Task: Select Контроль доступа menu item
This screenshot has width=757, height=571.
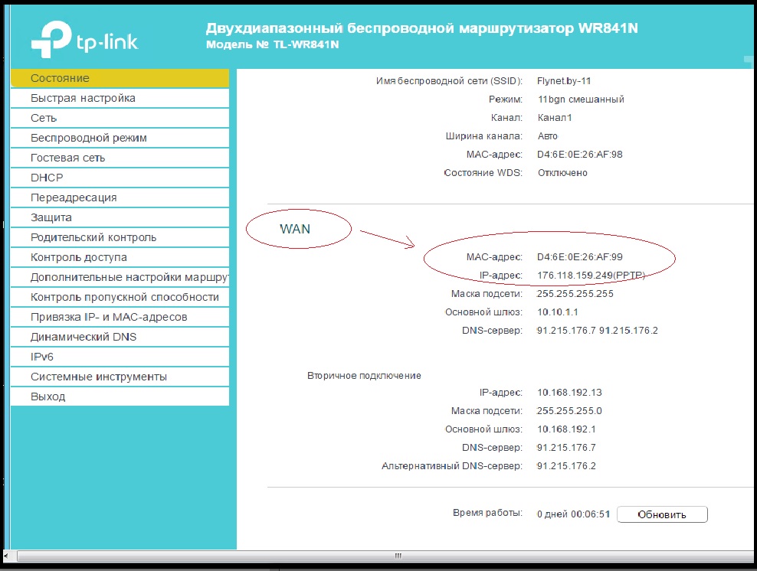Action: pos(120,257)
